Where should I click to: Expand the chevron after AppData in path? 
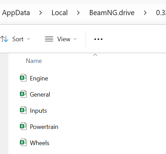point(40,13)
